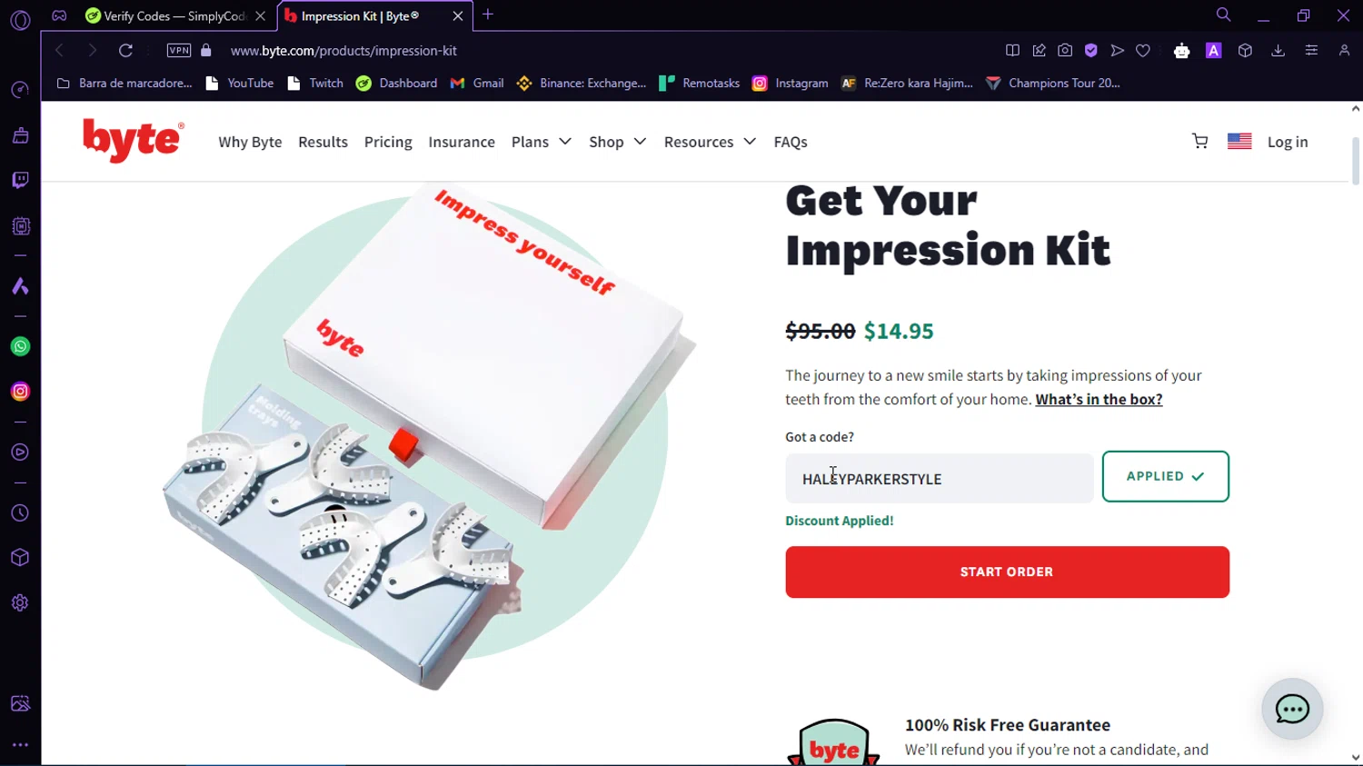Open What's in the box link
1363x766 pixels.
coord(1099,399)
